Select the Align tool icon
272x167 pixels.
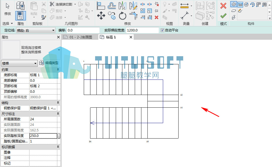[101, 6]
